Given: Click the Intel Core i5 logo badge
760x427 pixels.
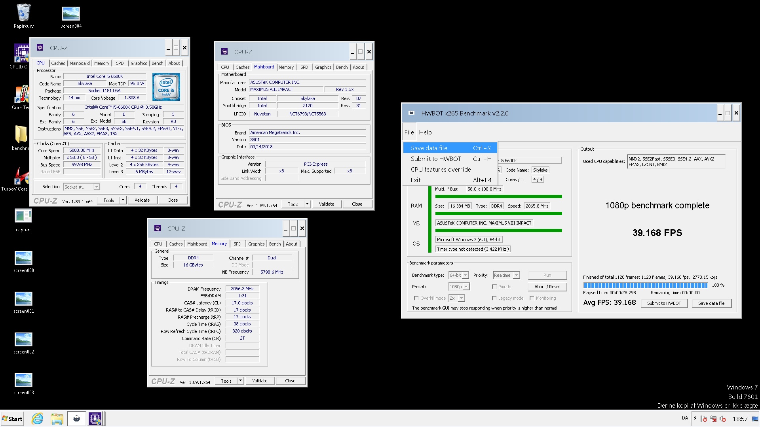Looking at the screenshot, I should pyautogui.click(x=166, y=87).
